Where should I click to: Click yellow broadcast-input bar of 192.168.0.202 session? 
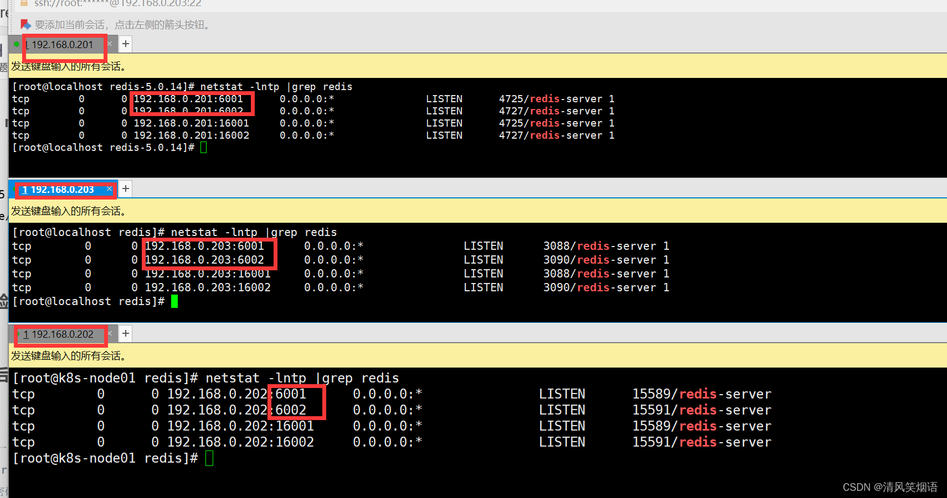pyautogui.click(x=478, y=355)
